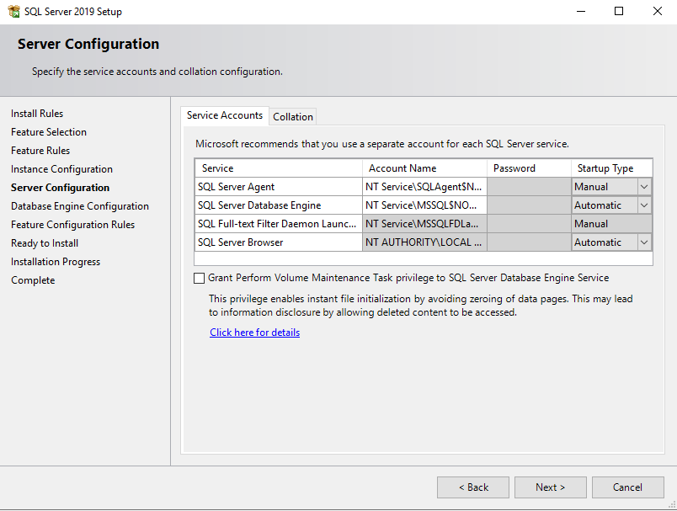Screen dimensions: 677x511
Task: Click the Back button
Action: click(x=472, y=487)
